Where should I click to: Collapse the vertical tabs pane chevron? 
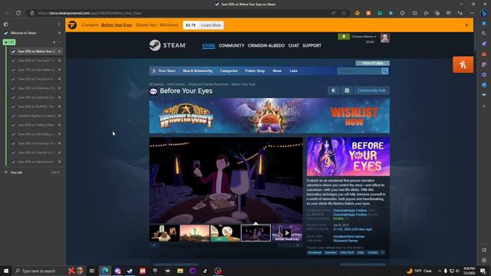[x=59, y=24]
